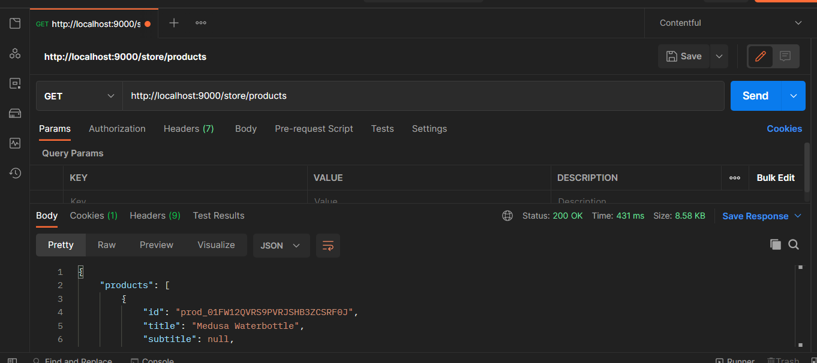Search the response body with magnifier icon
The image size is (817, 363).
pos(794,244)
